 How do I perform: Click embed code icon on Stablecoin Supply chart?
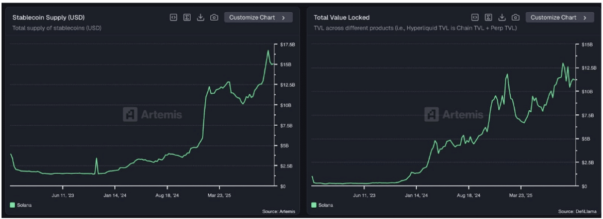coord(174,18)
